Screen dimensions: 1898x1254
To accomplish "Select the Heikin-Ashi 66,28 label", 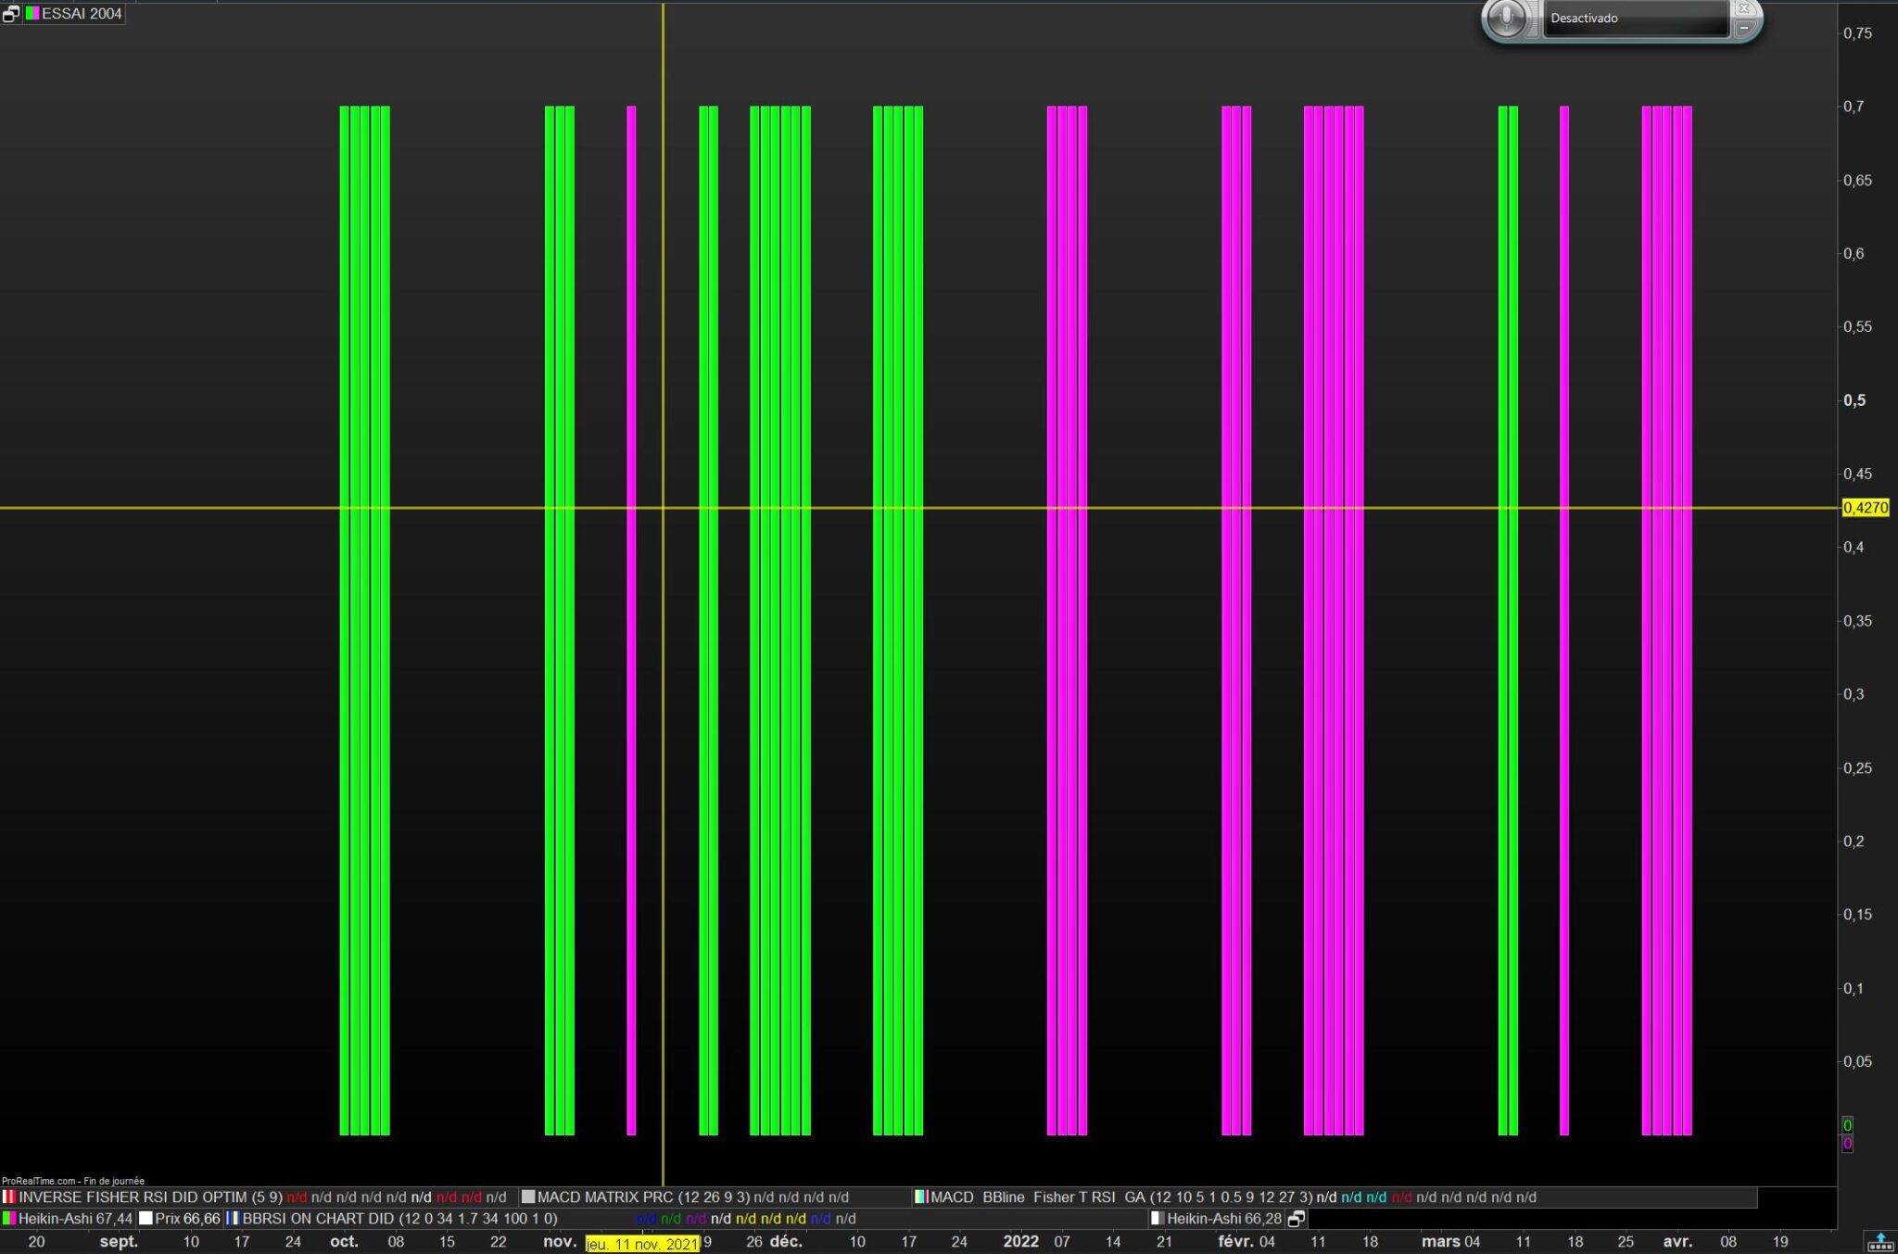I will coord(1223,1219).
